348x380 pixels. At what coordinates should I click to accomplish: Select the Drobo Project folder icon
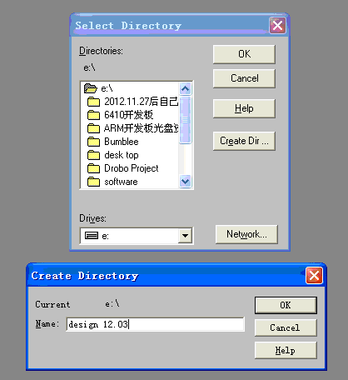[x=93, y=168]
